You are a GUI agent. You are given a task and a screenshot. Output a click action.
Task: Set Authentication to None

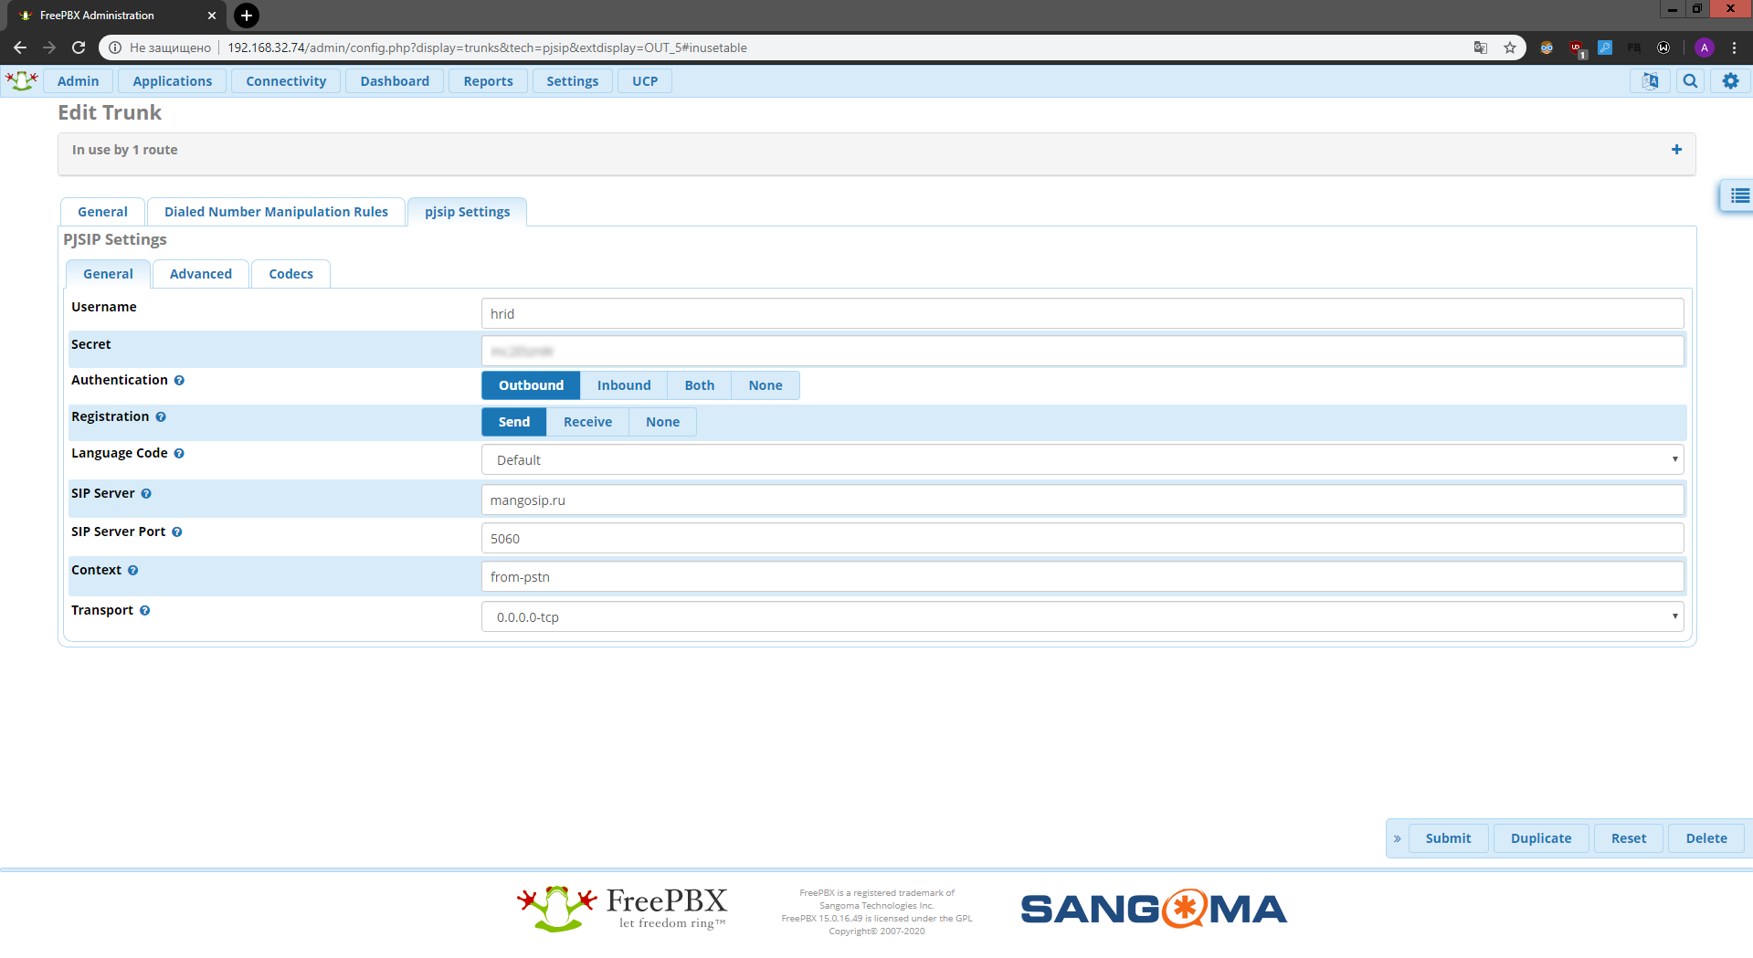click(x=766, y=385)
